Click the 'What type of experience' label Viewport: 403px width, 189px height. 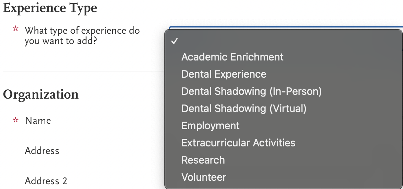pyautogui.click(x=82, y=36)
